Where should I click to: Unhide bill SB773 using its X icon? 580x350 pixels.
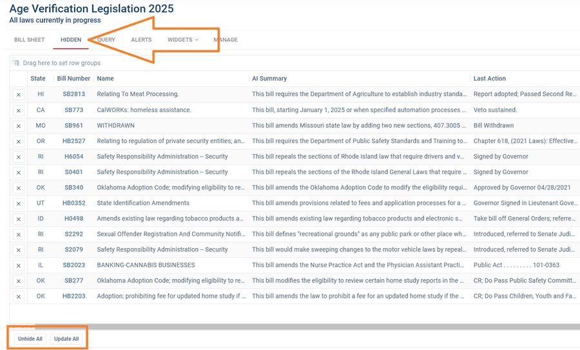pyautogui.click(x=18, y=110)
